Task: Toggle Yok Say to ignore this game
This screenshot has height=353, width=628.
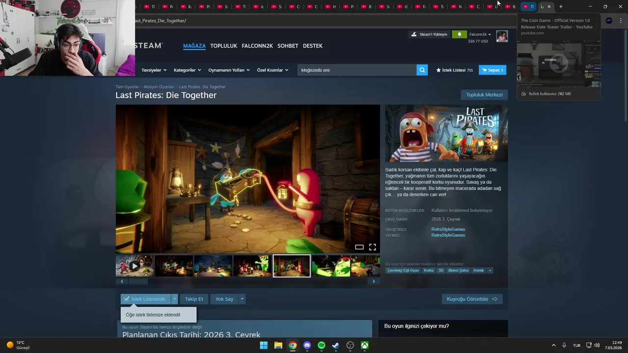Action: (224, 299)
